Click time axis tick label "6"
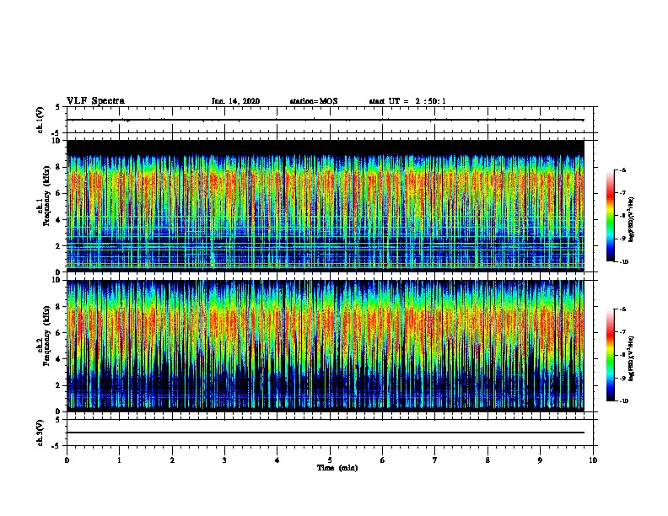The image size is (668, 516). tap(383, 460)
